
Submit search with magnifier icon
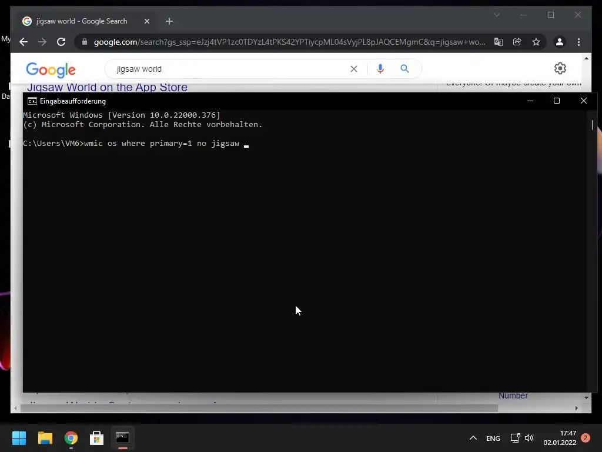tap(404, 69)
